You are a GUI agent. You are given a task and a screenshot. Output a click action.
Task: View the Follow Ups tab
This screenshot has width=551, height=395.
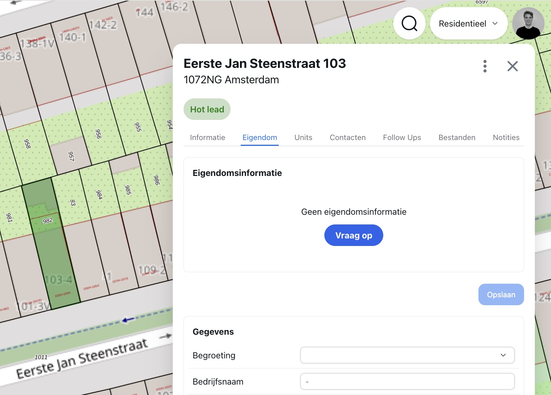point(402,137)
